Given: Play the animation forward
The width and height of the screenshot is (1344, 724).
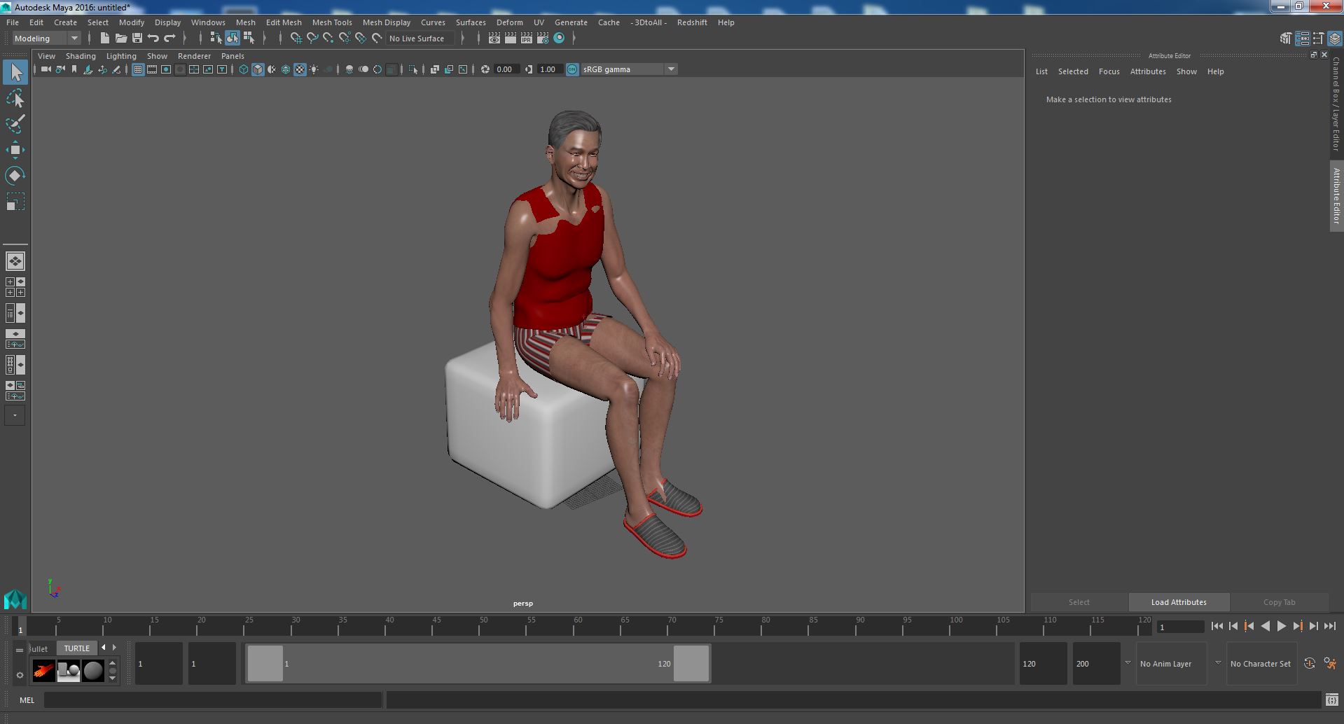Looking at the screenshot, I should coord(1281,627).
